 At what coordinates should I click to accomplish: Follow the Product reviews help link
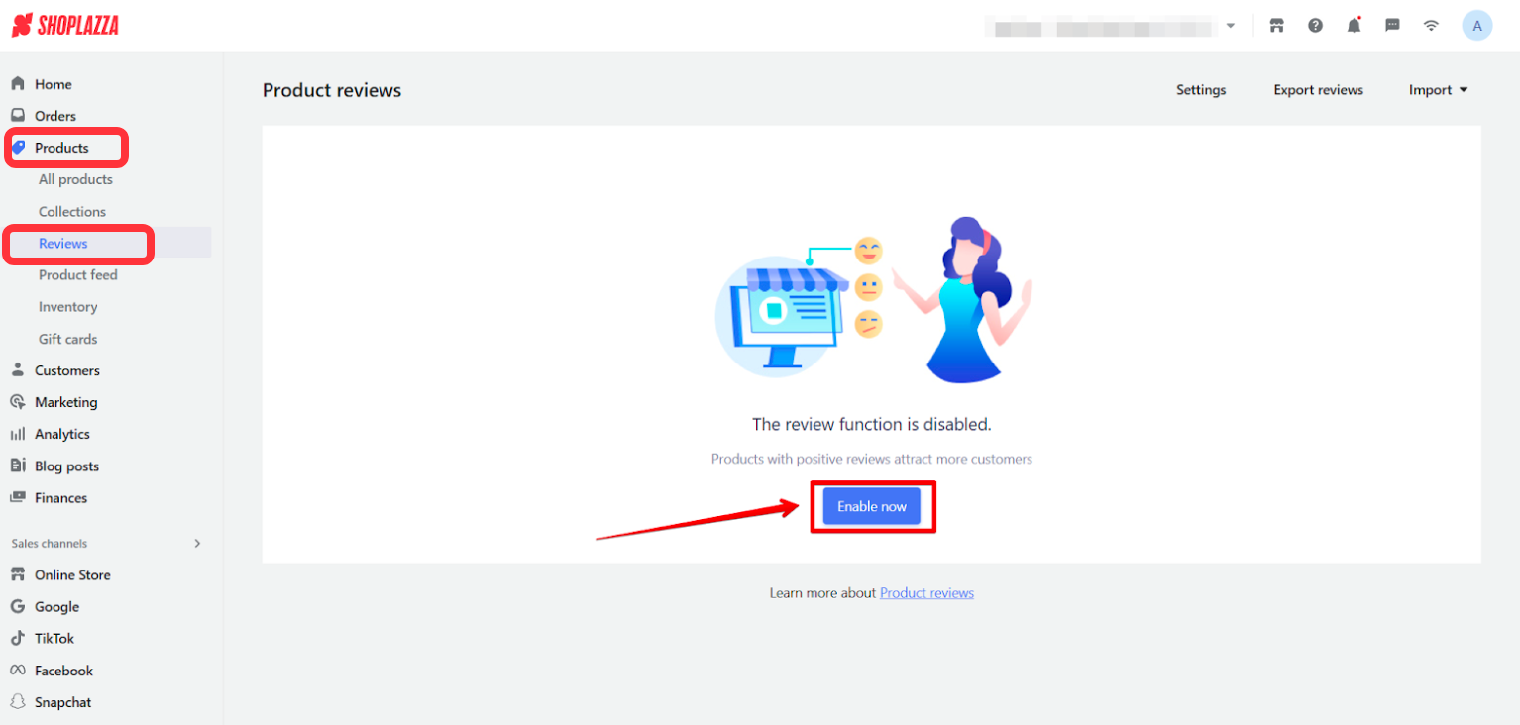click(x=926, y=593)
